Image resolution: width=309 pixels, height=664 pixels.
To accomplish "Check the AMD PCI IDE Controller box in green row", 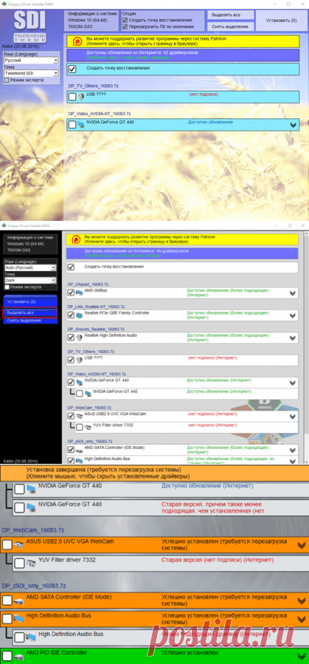I will coord(7,656).
